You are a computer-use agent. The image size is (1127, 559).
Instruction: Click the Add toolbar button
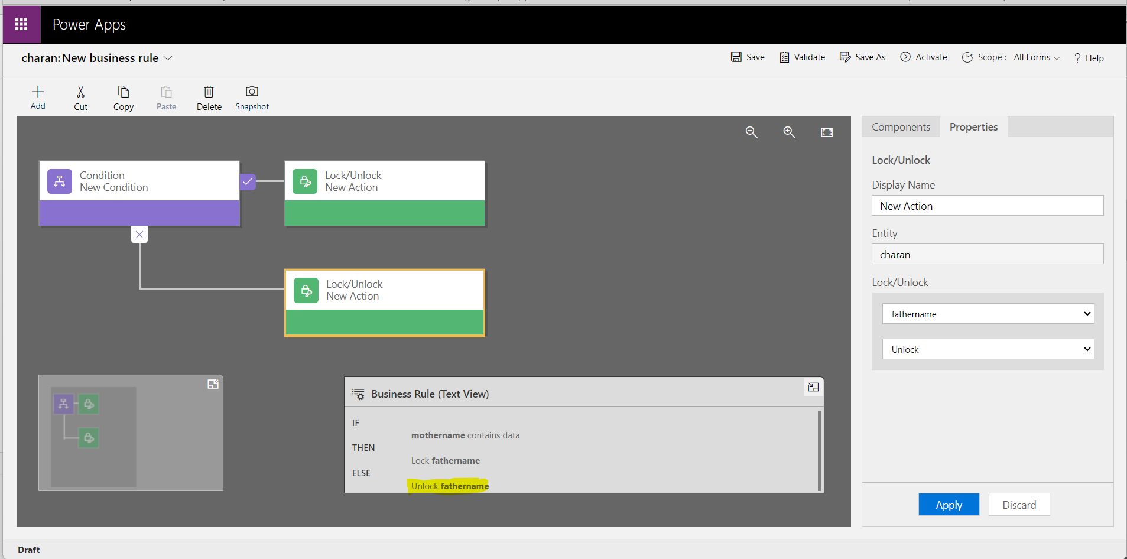[38, 97]
